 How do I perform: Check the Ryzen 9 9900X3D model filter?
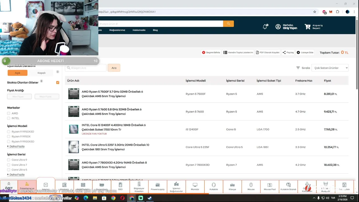click(x=9, y=141)
